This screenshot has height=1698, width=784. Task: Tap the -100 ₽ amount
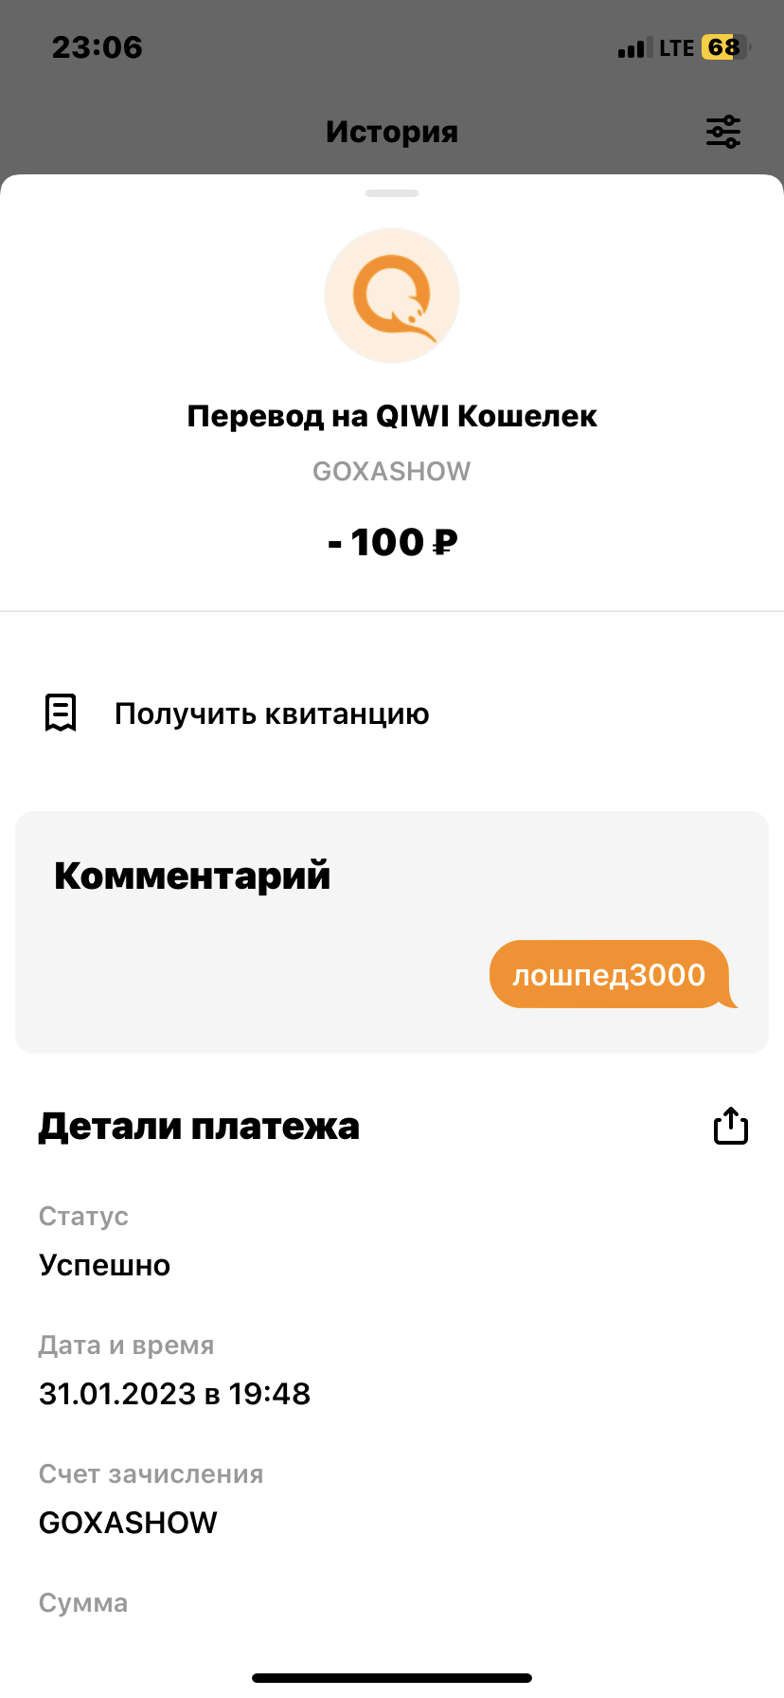[x=392, y=542]
